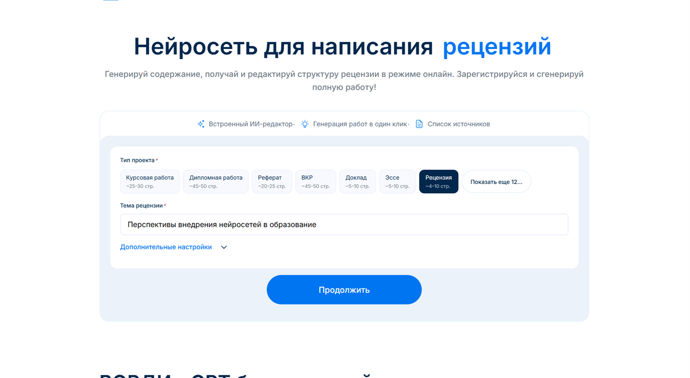The height and width of the screenshot is (378, 690).
Task: Select the Доклад project type
Action: [357, 181]
